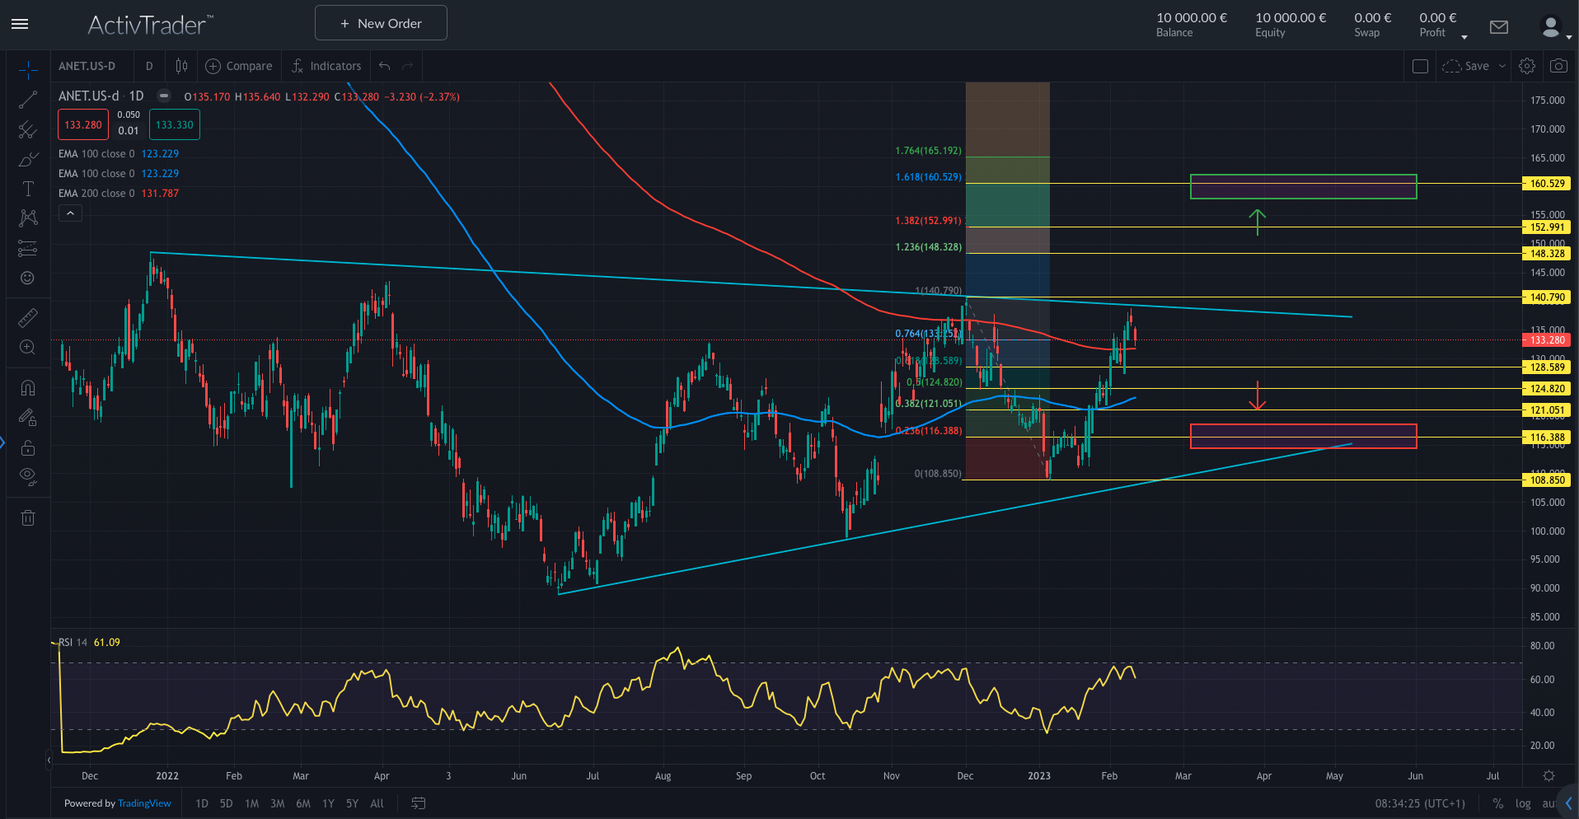
Task: Take a chart snapshot with camera icon
Action: click(1558, 66)
